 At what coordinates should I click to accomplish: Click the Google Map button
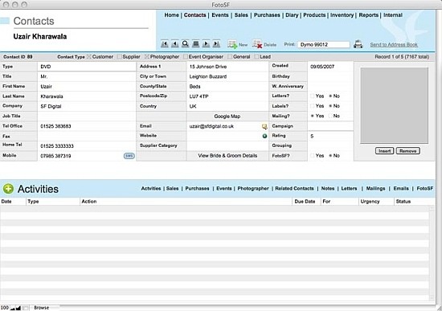(x=227, y=117)
